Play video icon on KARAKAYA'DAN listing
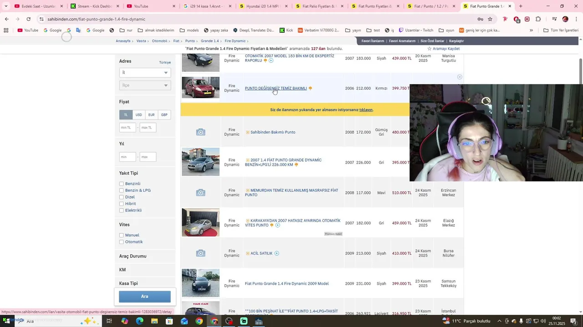Viewport: 583px width, 327px height. [277, 225]
